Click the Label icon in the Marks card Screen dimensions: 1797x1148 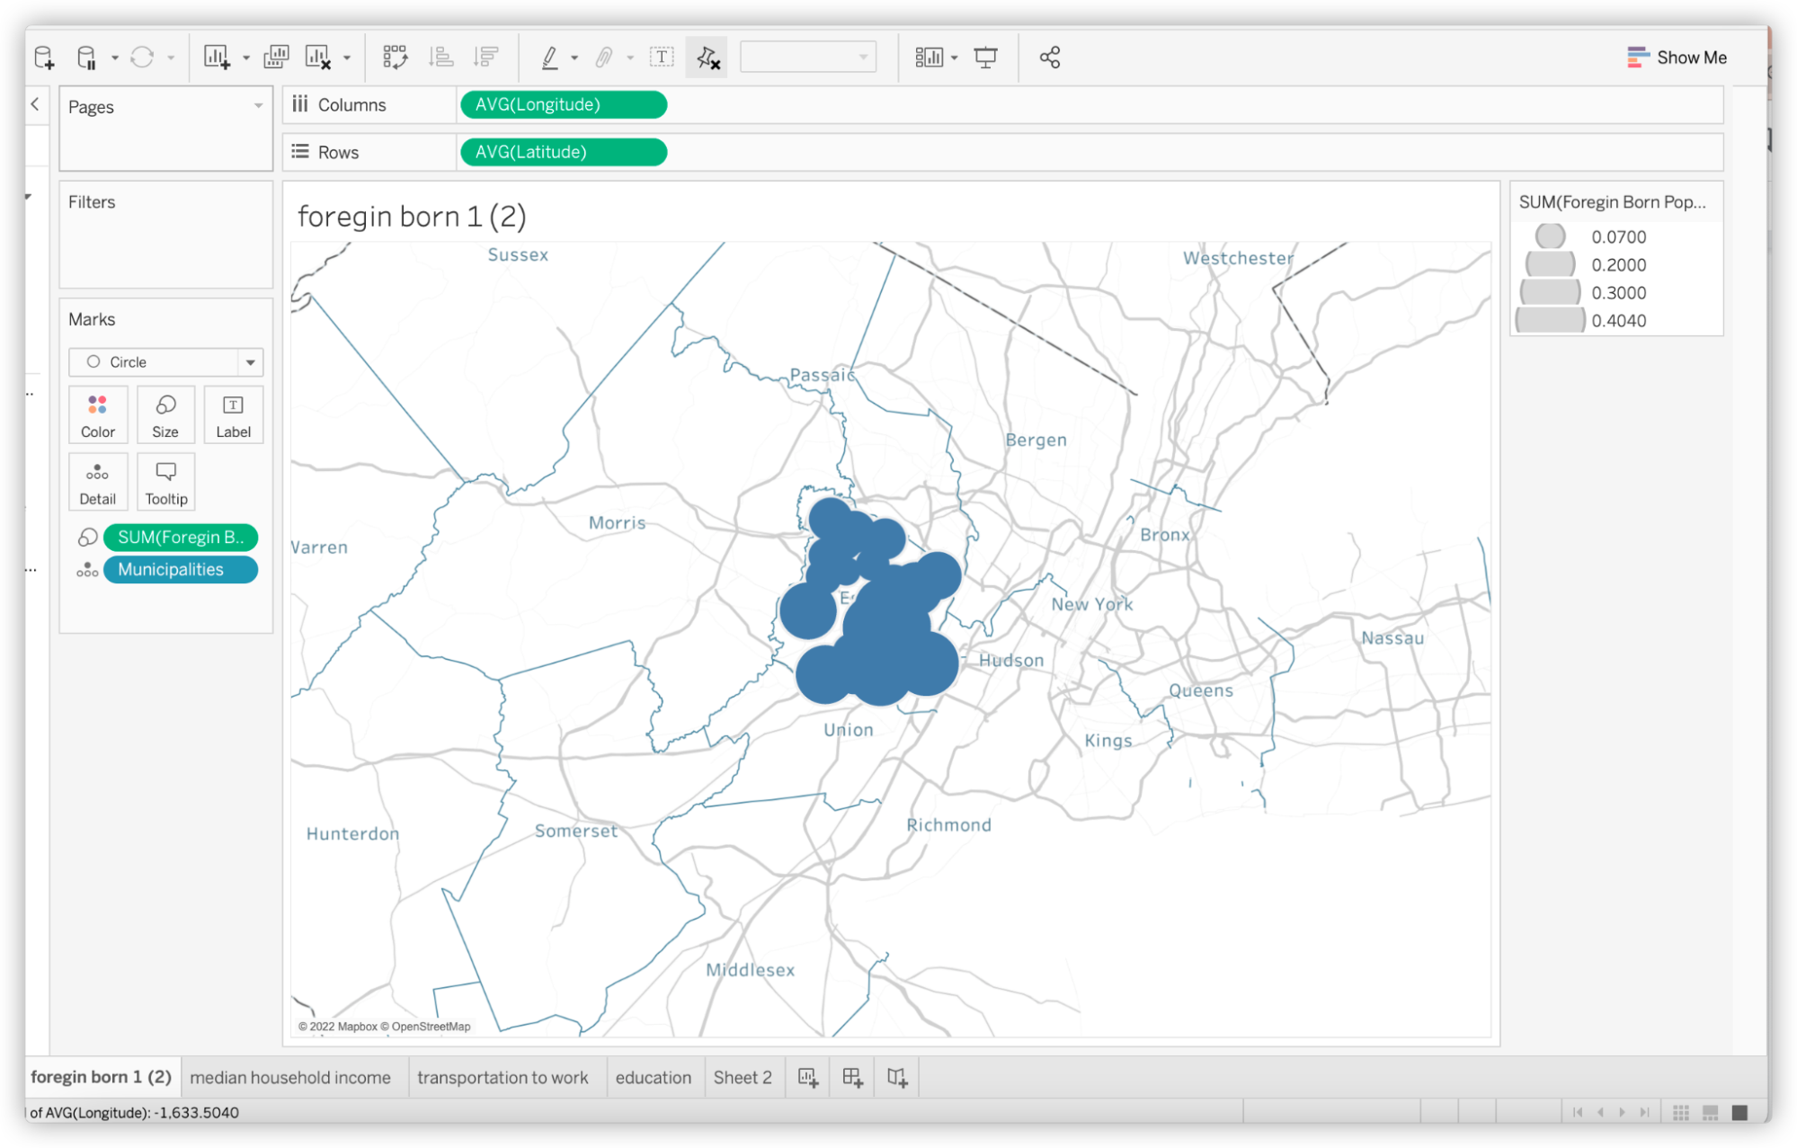tap(233, 414)
